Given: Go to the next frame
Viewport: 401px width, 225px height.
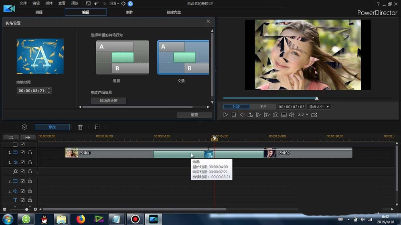Looking at the screenshot, I should click(x=258, y=115).
